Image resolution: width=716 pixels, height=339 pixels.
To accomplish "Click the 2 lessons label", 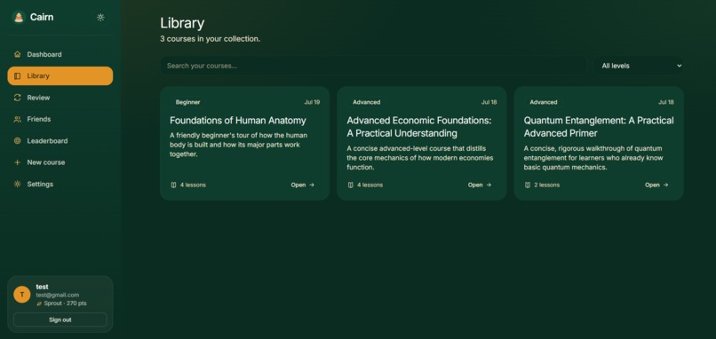I will pos(546,185).
